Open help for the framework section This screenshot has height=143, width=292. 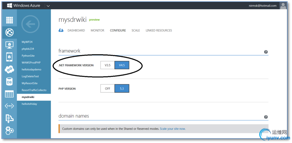[x=266, y=52]
